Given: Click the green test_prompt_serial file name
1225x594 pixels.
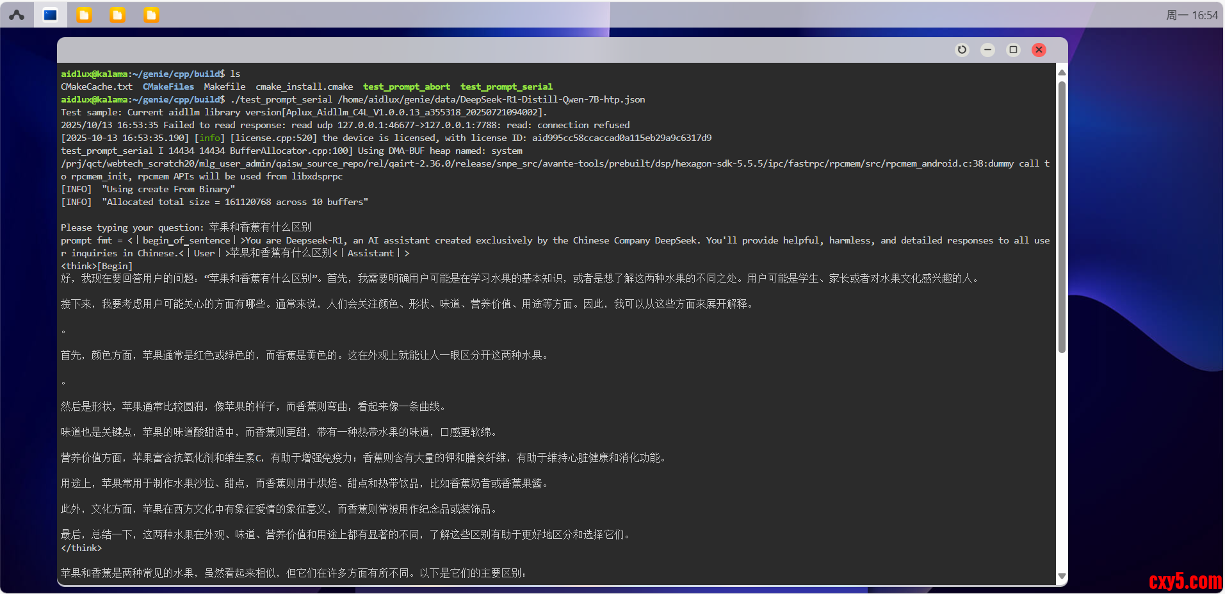Looking at the screenshot, I should click(x=506, y=87).
